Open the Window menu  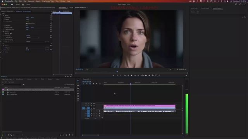(63, 1)
